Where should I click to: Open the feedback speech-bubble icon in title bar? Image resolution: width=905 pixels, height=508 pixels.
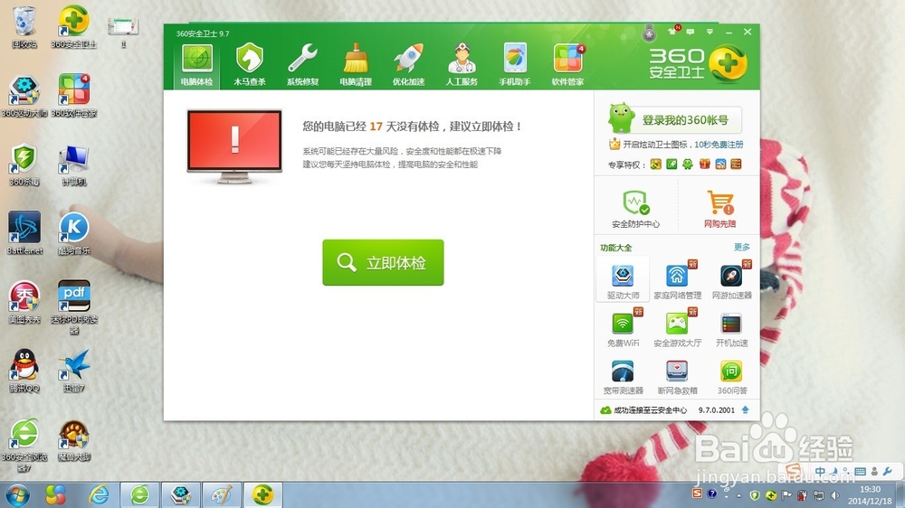point(691,31)
